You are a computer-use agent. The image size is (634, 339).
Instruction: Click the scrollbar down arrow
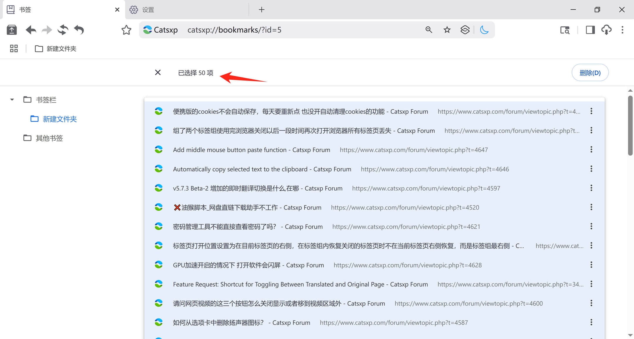pyautogui.click(x=630, y=335)
